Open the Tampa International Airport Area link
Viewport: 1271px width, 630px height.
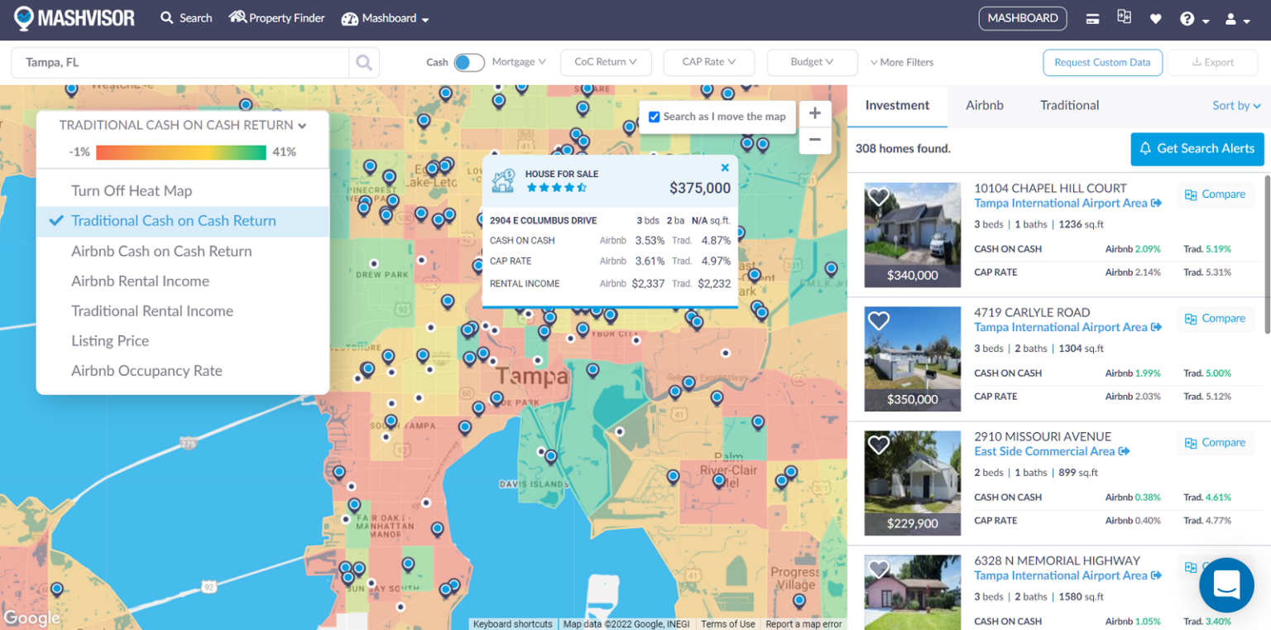click(x=1062, y=203)
